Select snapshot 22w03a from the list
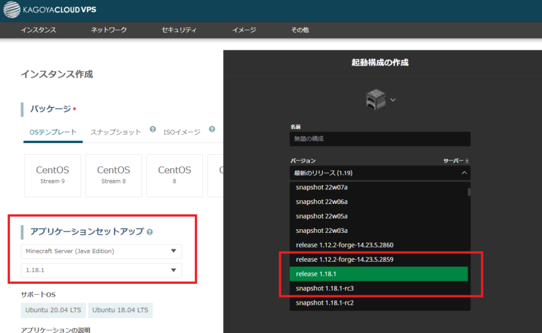Screen dimensions: 542x333 pos(379,230)
